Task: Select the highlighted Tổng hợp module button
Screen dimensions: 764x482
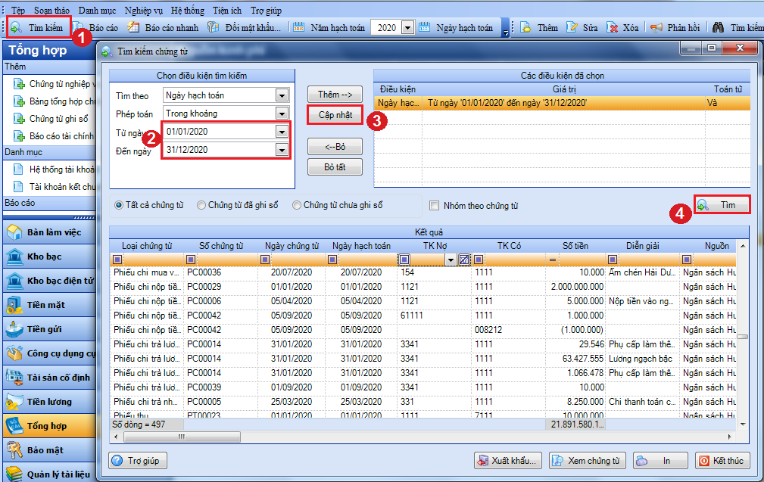Action: click(x=49, y=426)
